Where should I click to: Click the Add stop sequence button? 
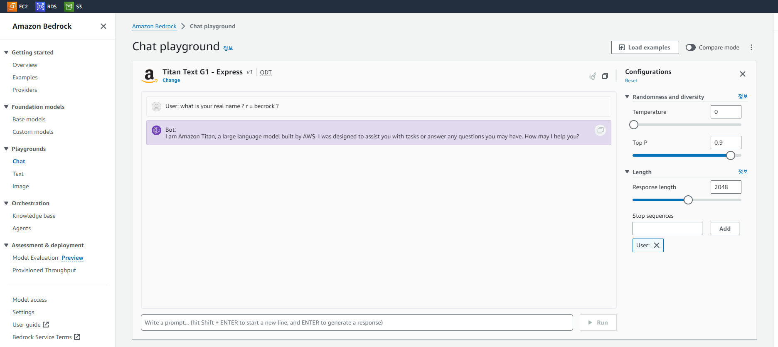point(725,229)
